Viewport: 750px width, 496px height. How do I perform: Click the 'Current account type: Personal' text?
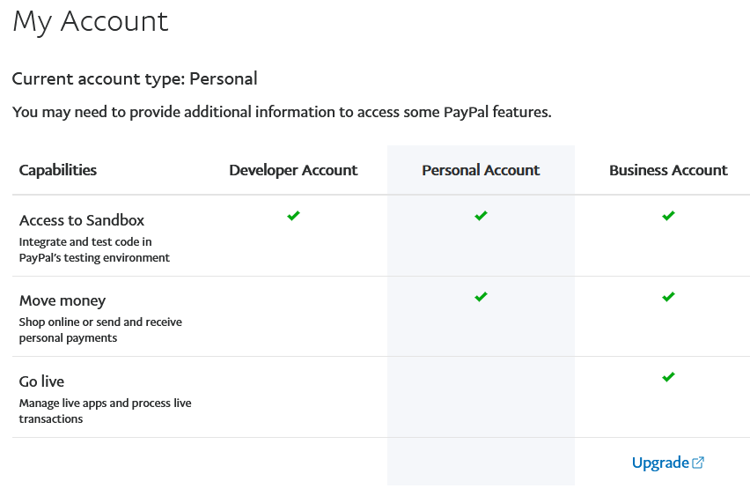(x=135, y=78)
